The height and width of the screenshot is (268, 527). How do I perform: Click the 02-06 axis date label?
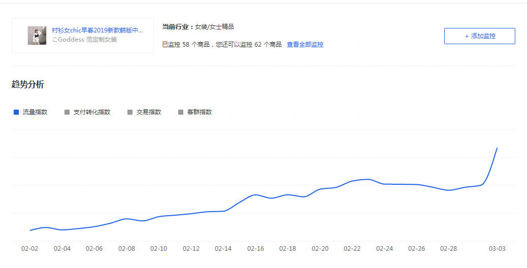point(94,249)
